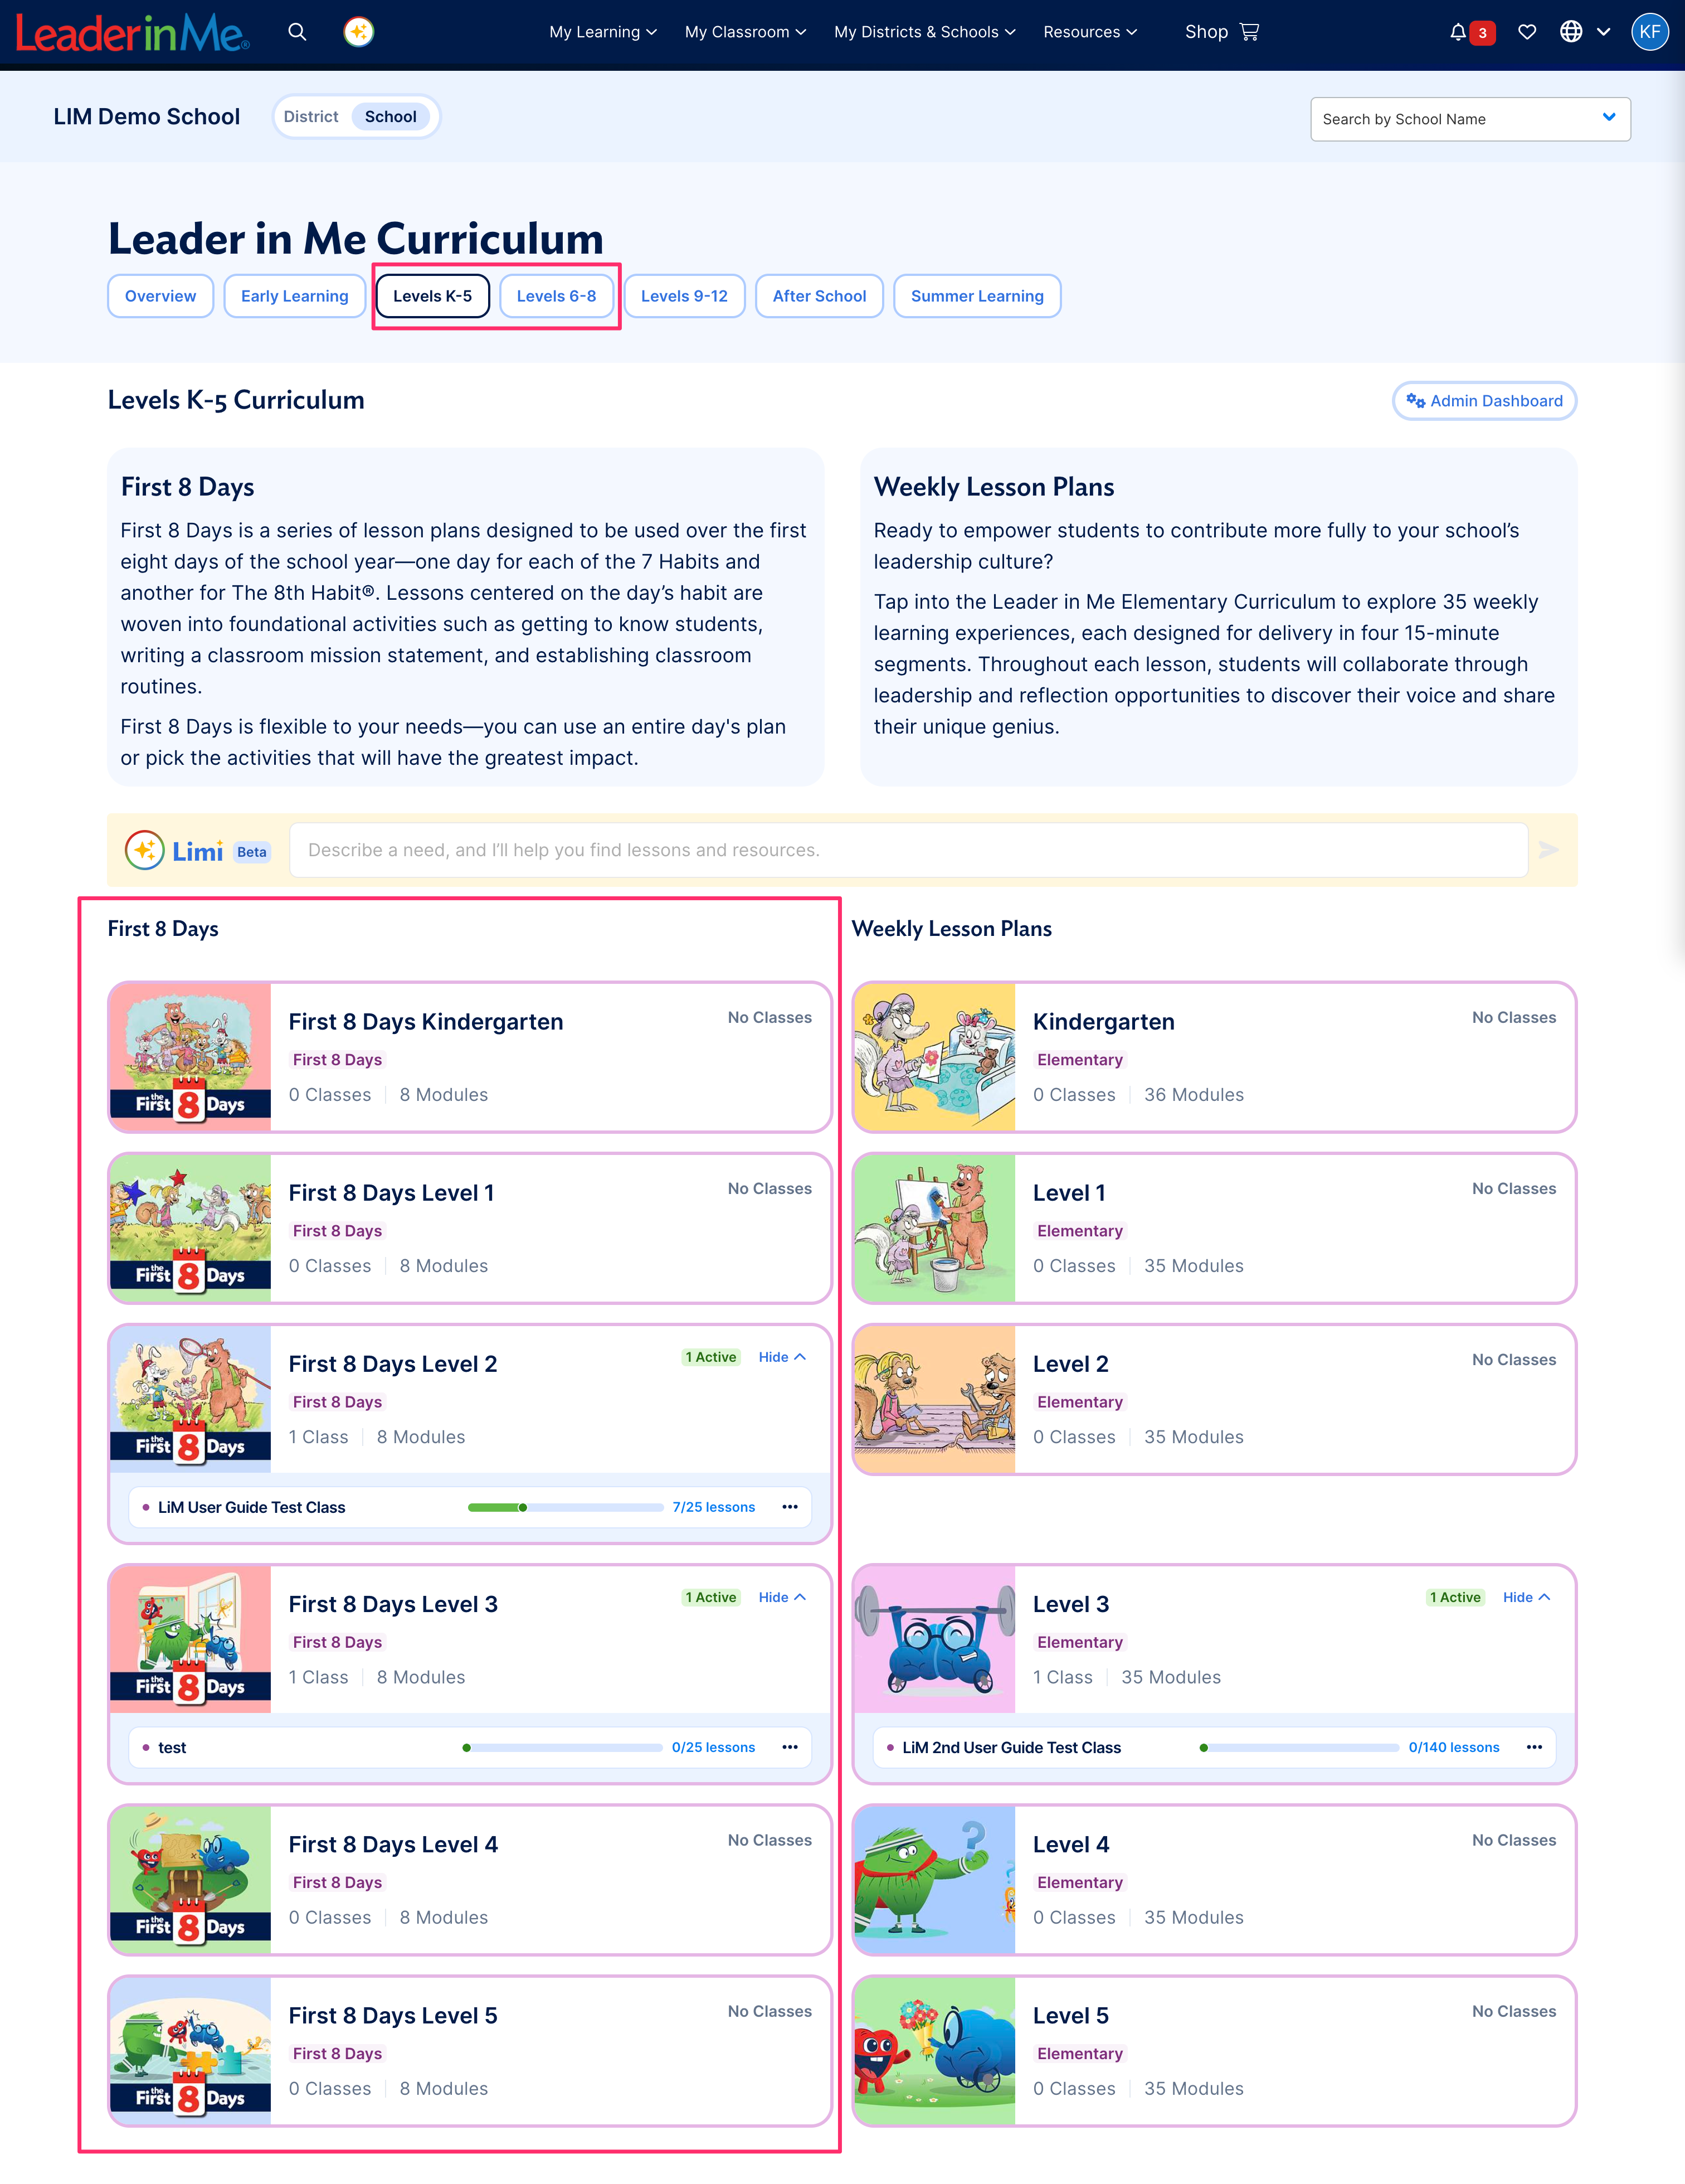This screenshot has height=2184, width=1685.
Task: Click the 7/25 lessons progress bar
Action: click(566, 1507)
